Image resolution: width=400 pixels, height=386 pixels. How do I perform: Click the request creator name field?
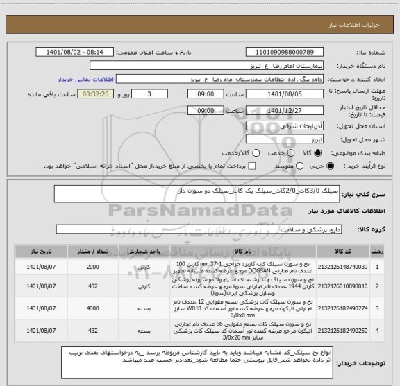tap(219, 80)
